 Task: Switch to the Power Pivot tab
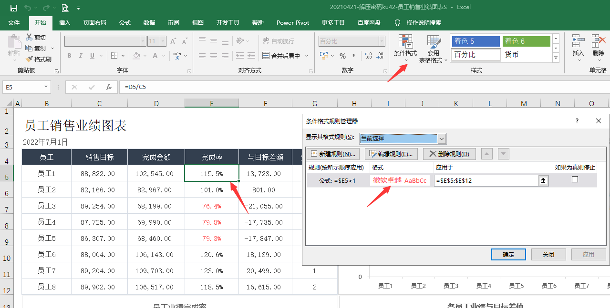click(x=293, y=22)
